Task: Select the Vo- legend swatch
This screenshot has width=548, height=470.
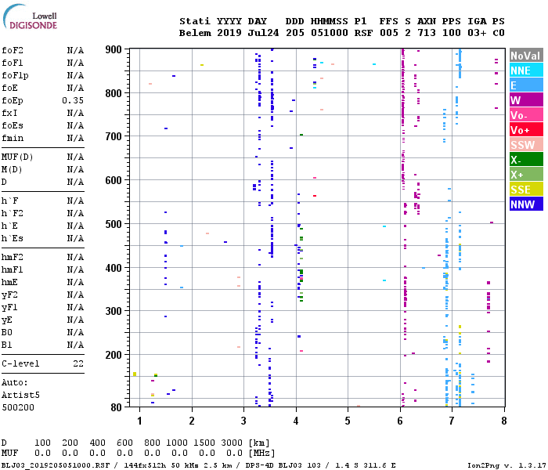Action: coord(526,115)
